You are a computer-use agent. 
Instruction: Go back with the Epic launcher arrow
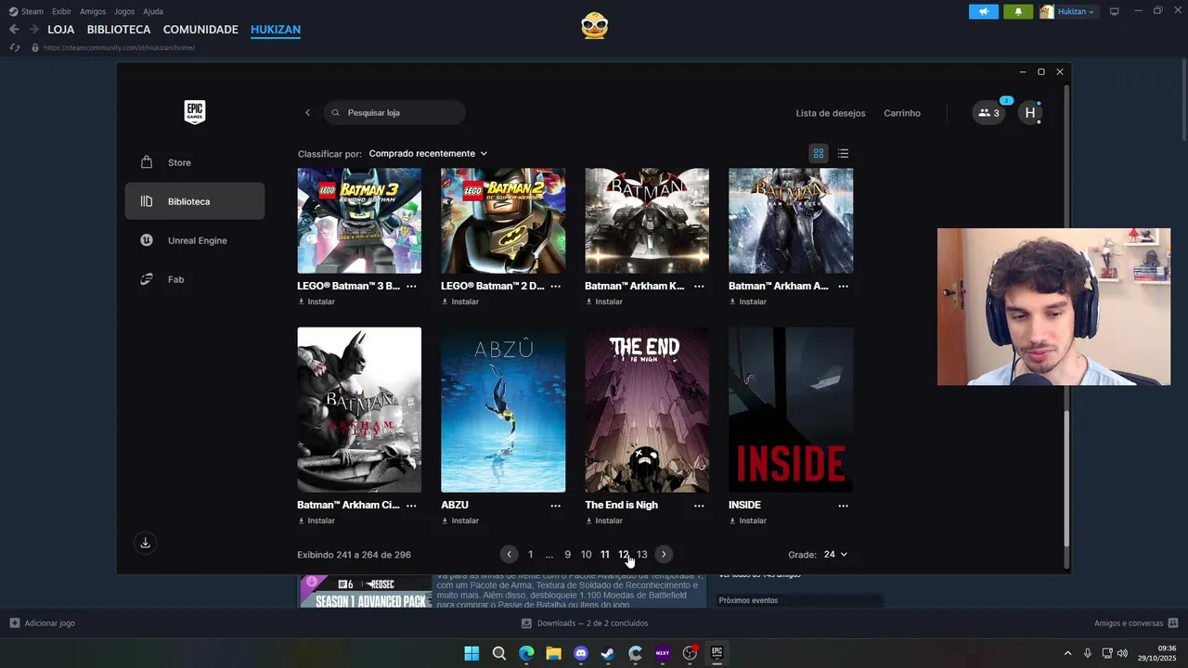click(307, 113)
